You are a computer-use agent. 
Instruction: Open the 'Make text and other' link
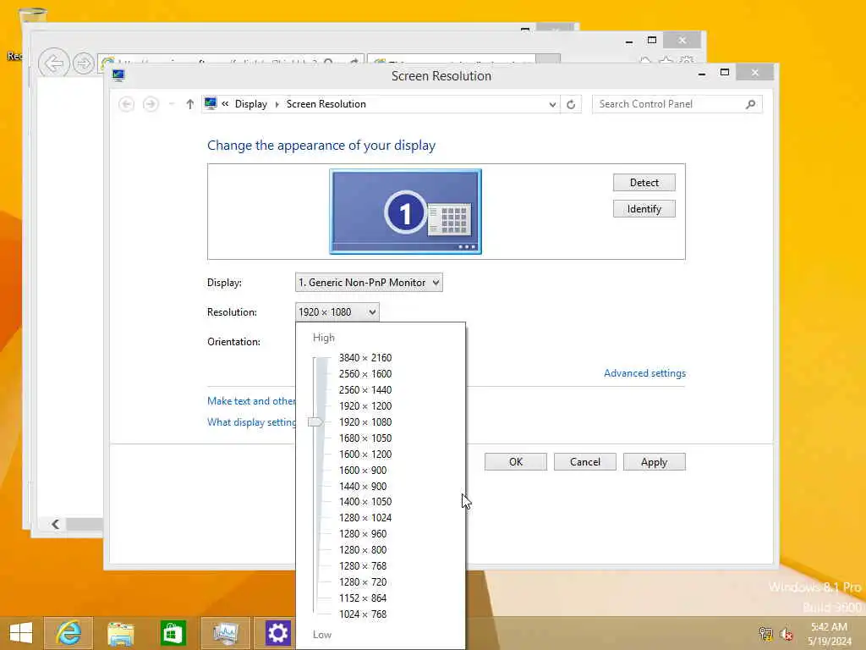(251, 400)
